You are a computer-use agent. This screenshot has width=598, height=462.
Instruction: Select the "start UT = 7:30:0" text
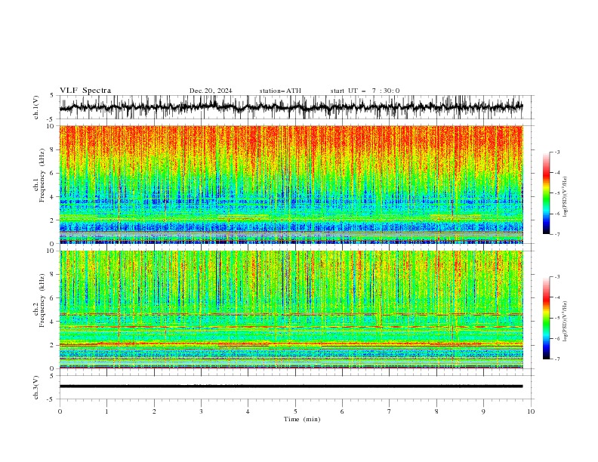(x=365, y=91)
